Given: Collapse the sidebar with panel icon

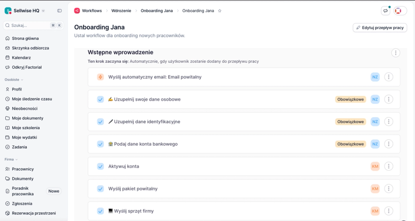Looking at the screenshot, I should pyautogui.click(x=59, y=11).
